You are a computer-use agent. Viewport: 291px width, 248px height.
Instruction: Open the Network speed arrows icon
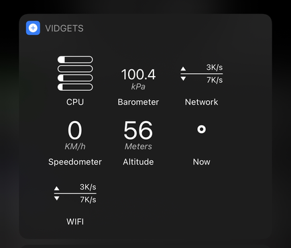coord(202,74)
